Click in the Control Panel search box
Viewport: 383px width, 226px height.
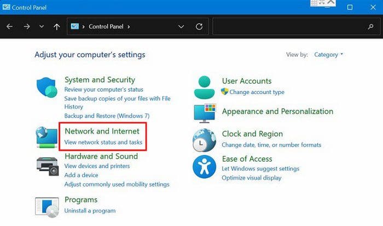296,26
